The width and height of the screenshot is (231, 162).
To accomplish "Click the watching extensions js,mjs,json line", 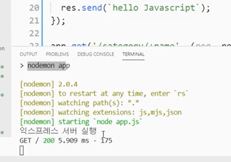I will pos(101,113).
